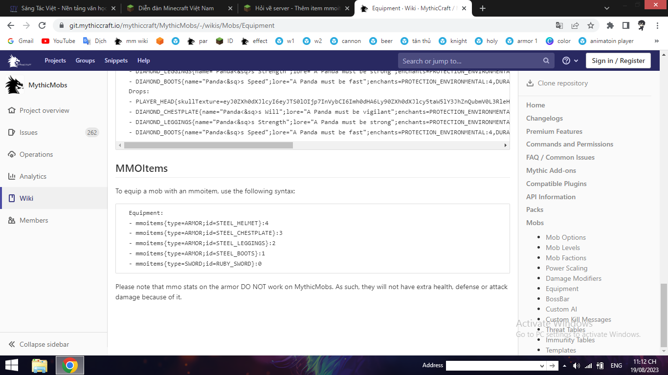This screenshot has height=375, width=668.
Task: Click the Chrome address bar URL
Action: (x=172, y=25)
